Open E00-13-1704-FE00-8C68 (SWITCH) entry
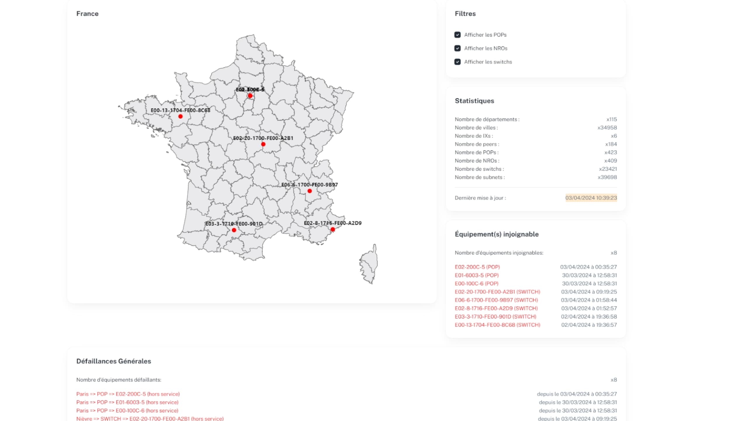The width and height of the screenshot is (748, 421). click(497, 325)
